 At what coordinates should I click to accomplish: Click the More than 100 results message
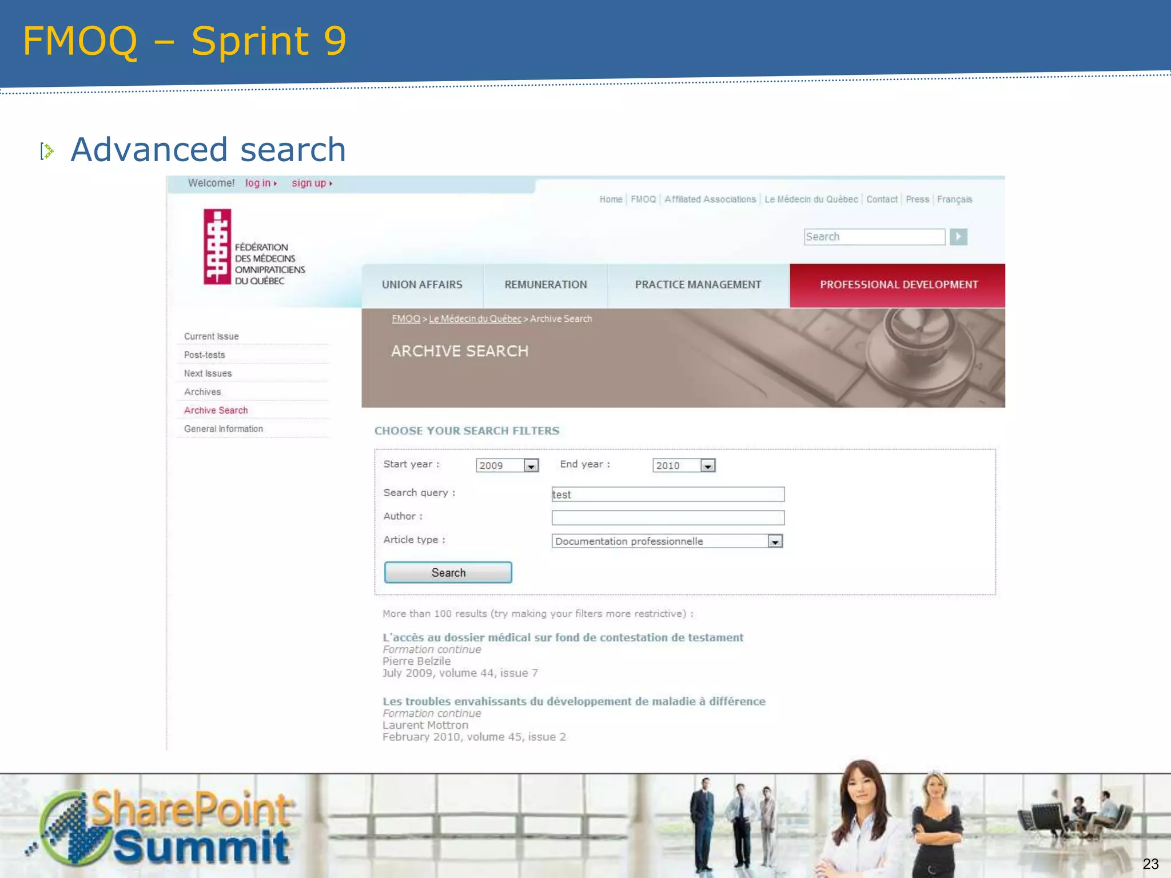click(x=537, y=614)
